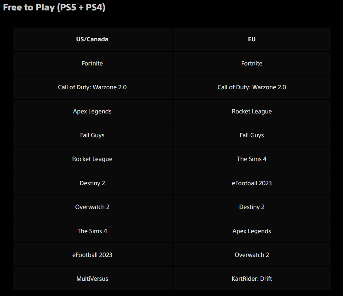Click eFootball 2023 in the EU column
This screenshot has height=296, width=343.
pos(252,183)
